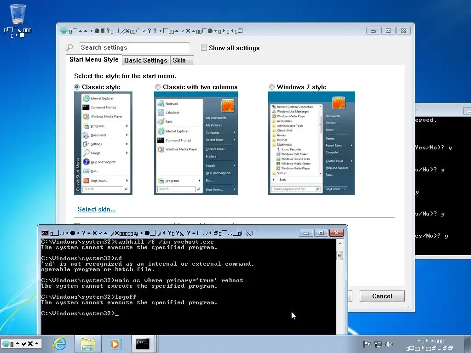
Task: Click the "logoff" command line text
Action: coord(89,296)
